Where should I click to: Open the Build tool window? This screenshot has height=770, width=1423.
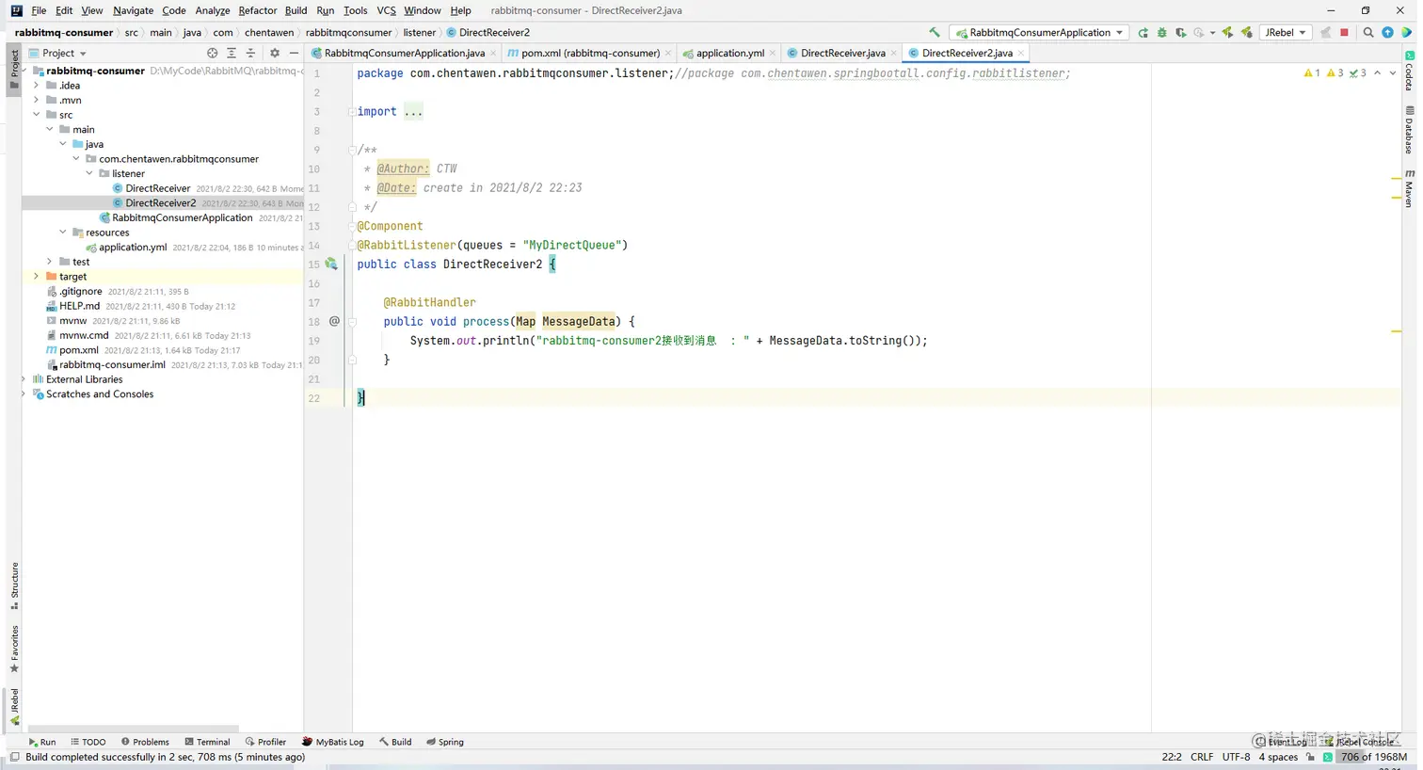395,742
